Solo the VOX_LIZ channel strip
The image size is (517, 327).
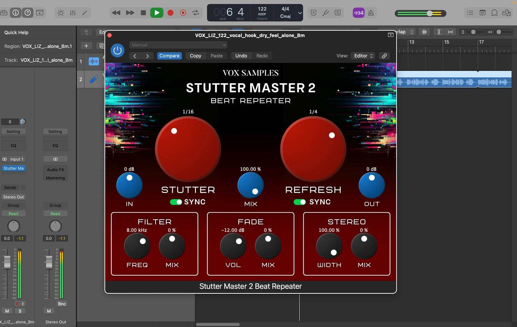pyautogui.click(x=20, y=311)
